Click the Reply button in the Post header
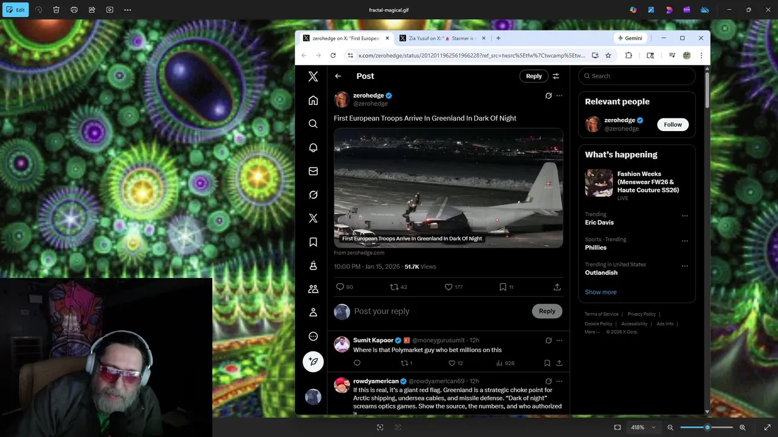 pos(534,76)
